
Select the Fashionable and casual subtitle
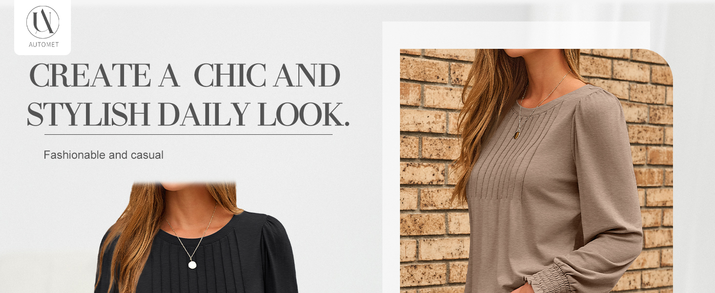tap(104, 155)
